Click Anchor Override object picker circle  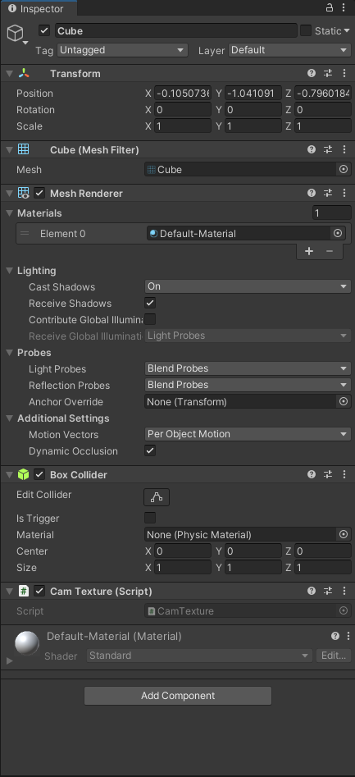click(x=344, y=402)
